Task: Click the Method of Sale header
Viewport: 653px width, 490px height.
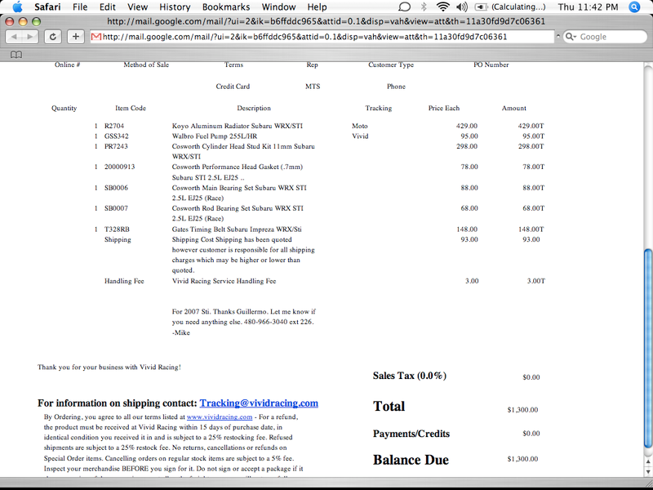Action: 146,65
